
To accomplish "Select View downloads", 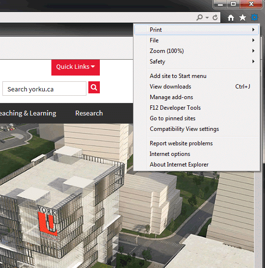I will pyautogui.click(x=196, y=87).
